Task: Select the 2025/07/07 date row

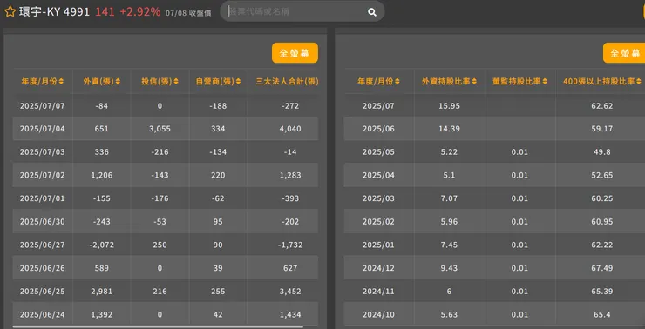Action: (166, 105)
